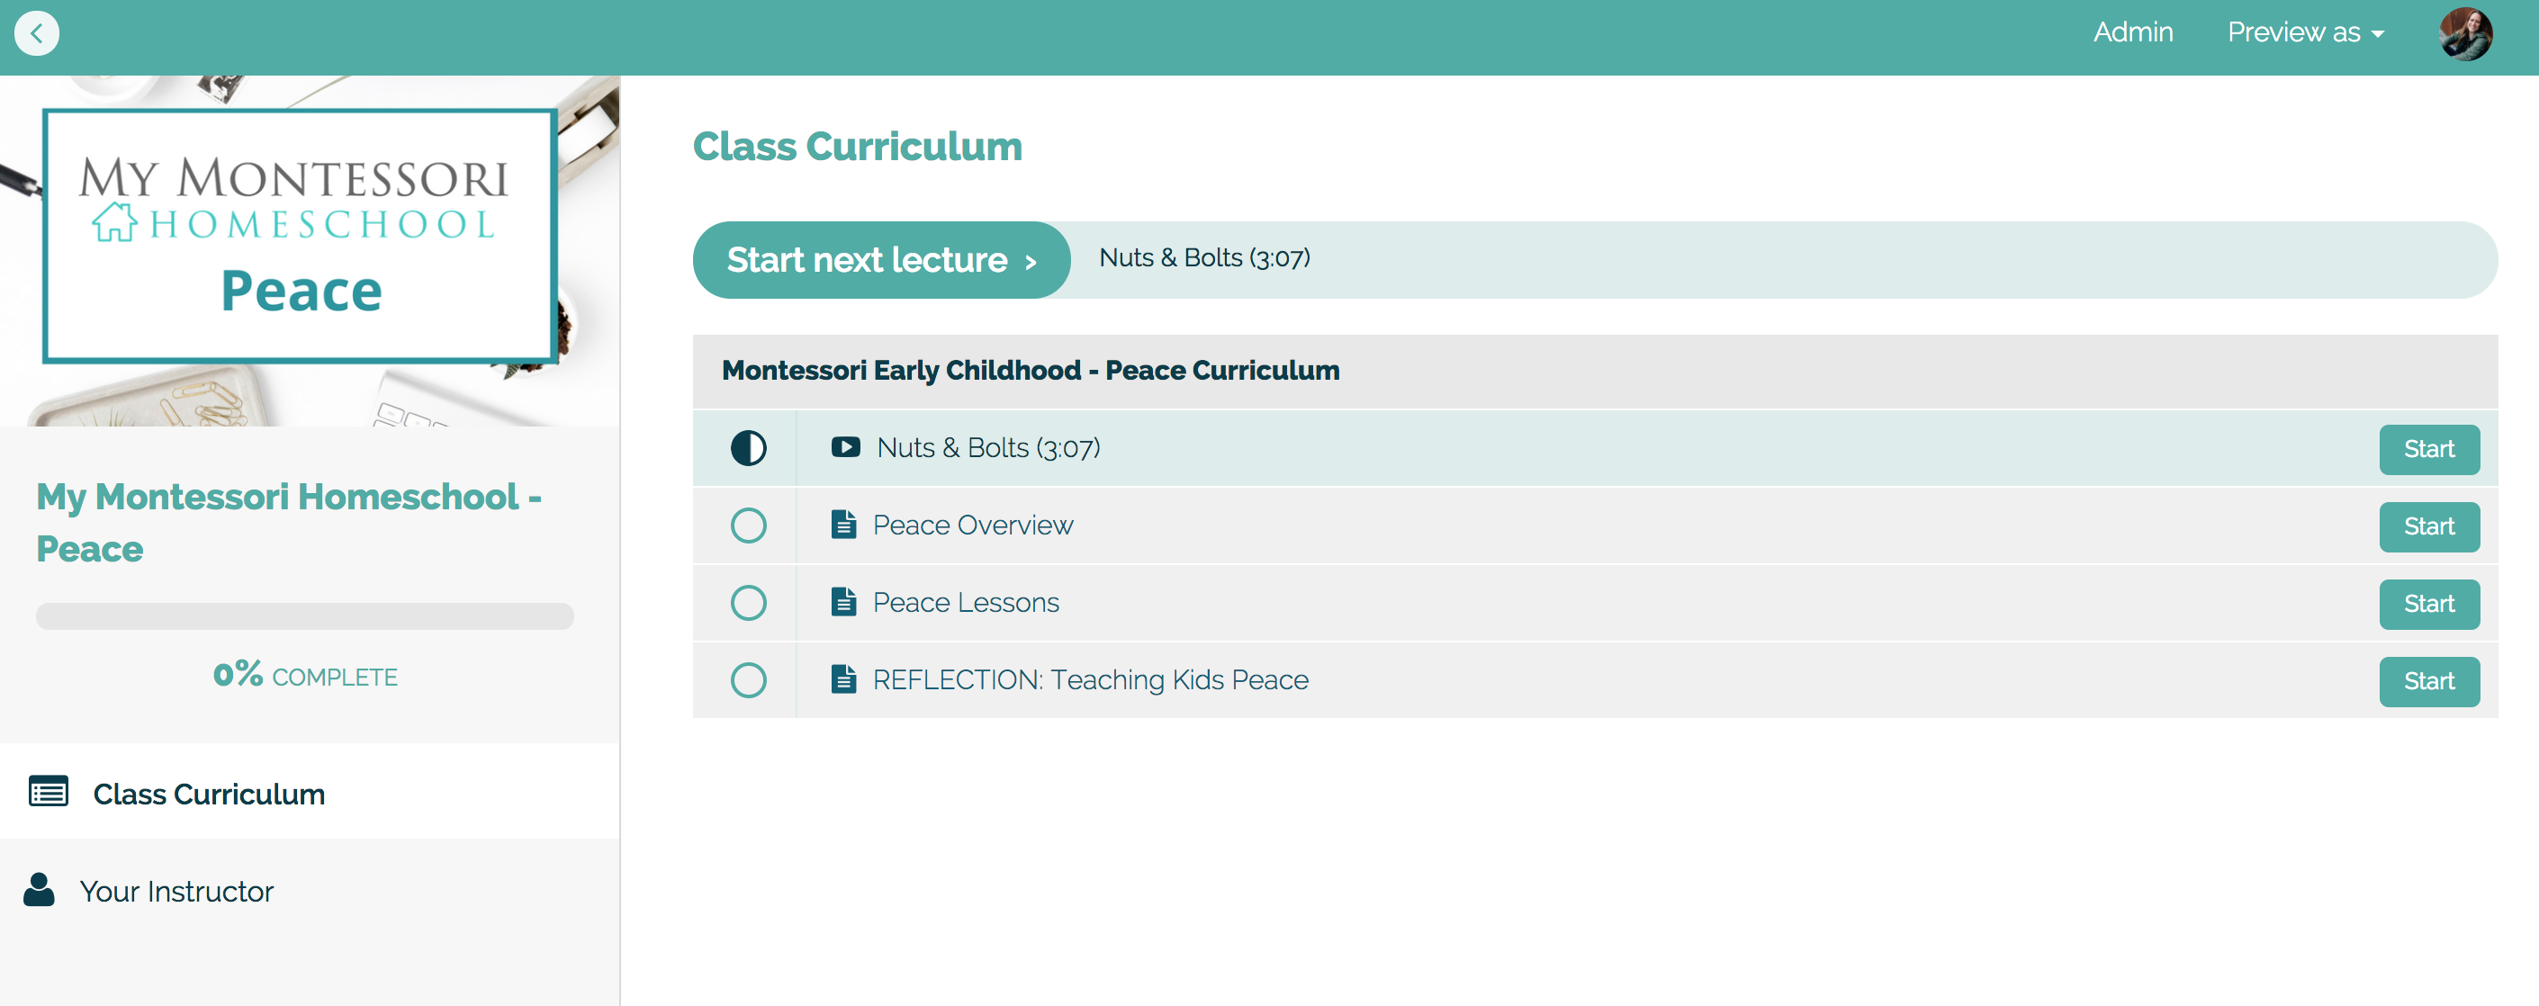This screenshot has width=2539, height=1006.
Task: Expand the Preview as dropdown
Action: [2304, 32]
